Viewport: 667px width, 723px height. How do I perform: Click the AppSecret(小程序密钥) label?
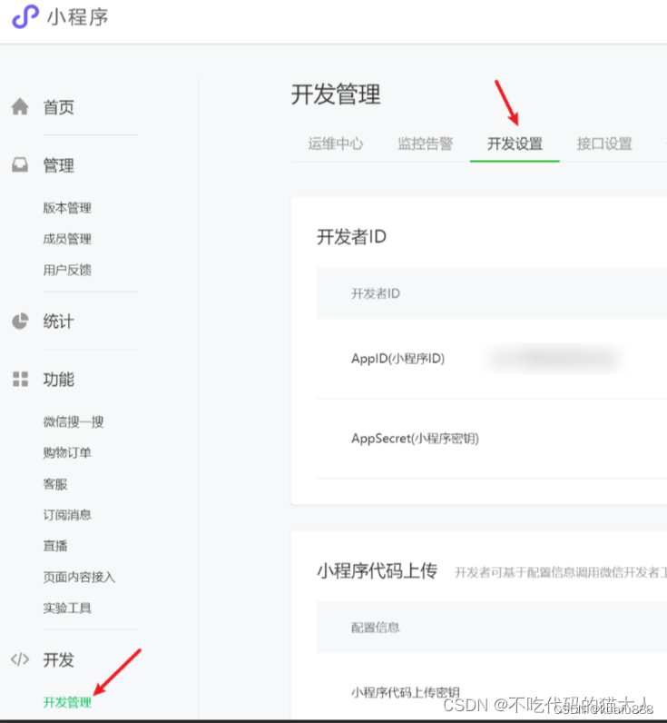click(x=415, y=438)
